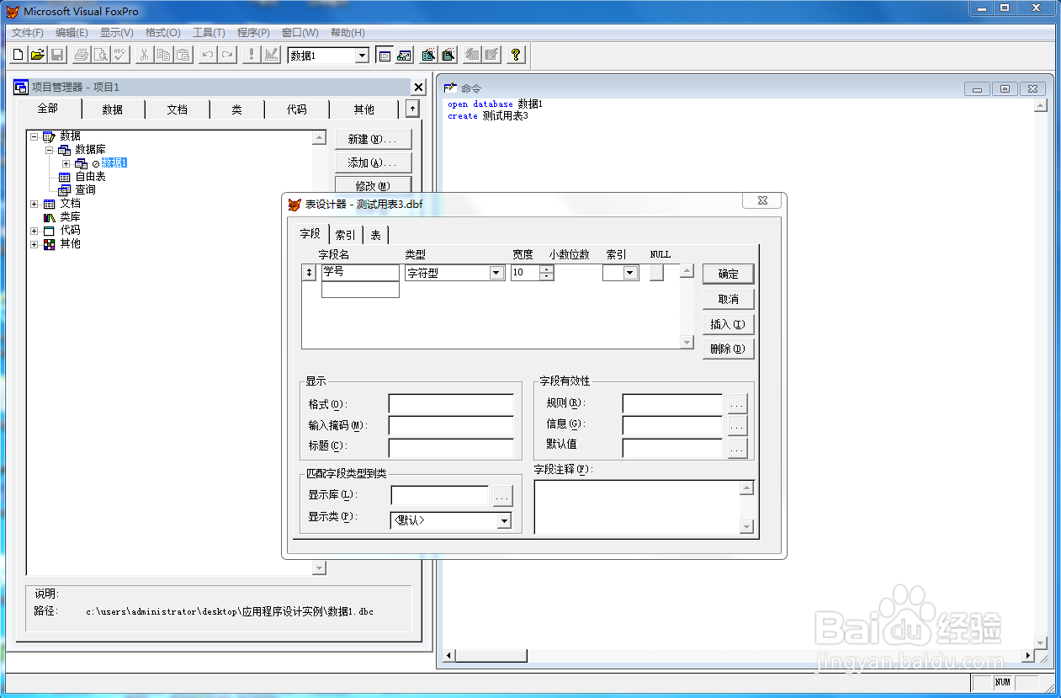Collapse Project Manager with the up-arrow button

411,108
